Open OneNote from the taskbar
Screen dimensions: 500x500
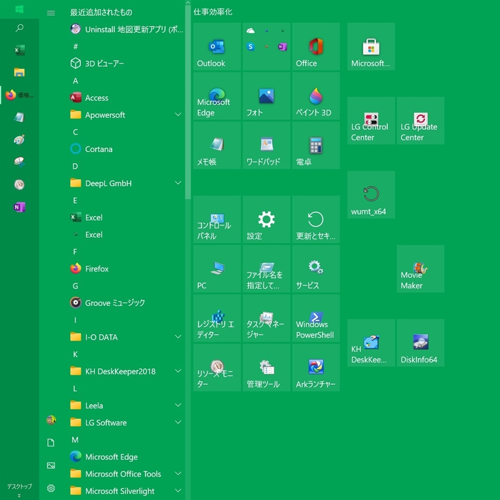coord(20,207)
